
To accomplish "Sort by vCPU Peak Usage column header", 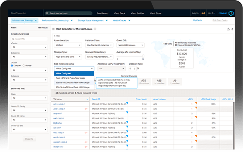I will point(208,99).
